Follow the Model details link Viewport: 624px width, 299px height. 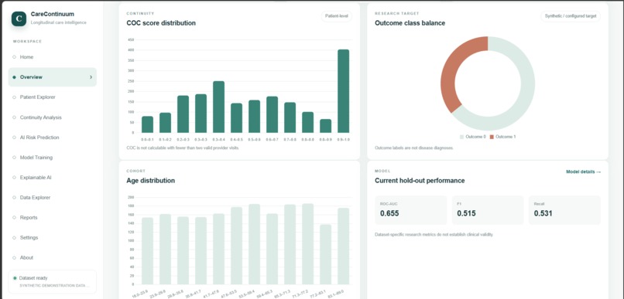[x=584, y=172]
